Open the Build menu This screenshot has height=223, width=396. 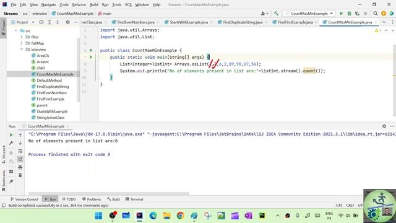click(x=94, y=4)
